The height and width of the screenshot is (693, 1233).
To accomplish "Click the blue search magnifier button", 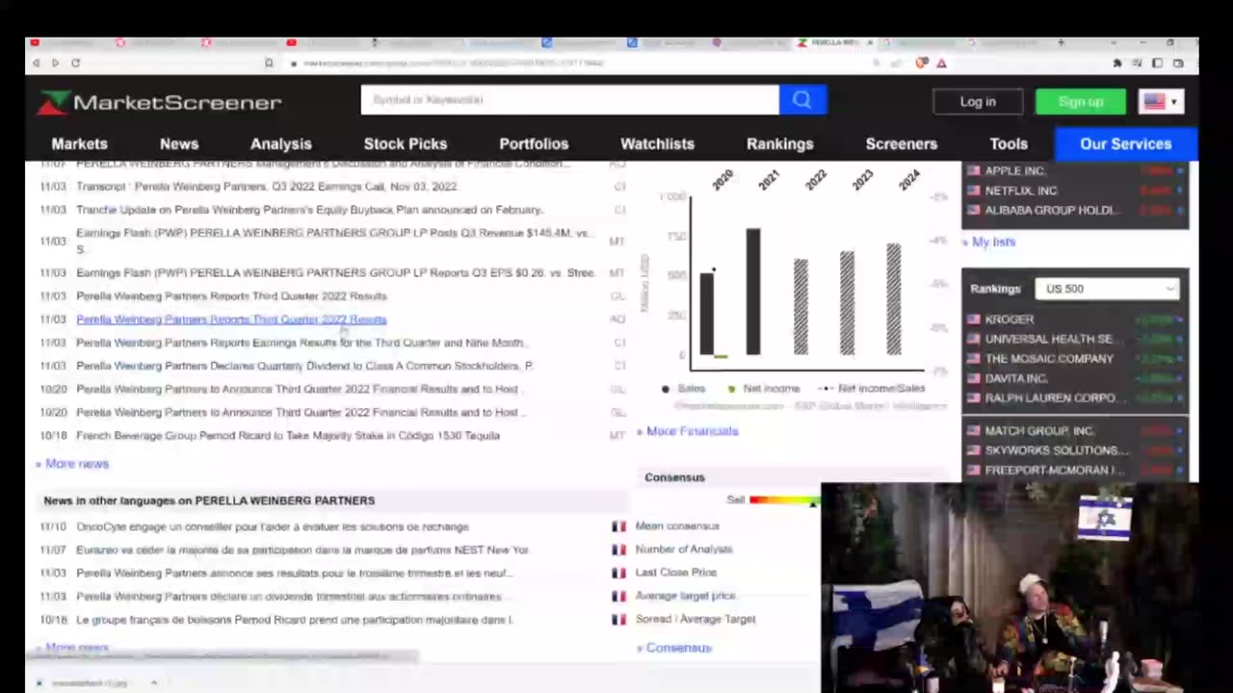I will (802, 100).
